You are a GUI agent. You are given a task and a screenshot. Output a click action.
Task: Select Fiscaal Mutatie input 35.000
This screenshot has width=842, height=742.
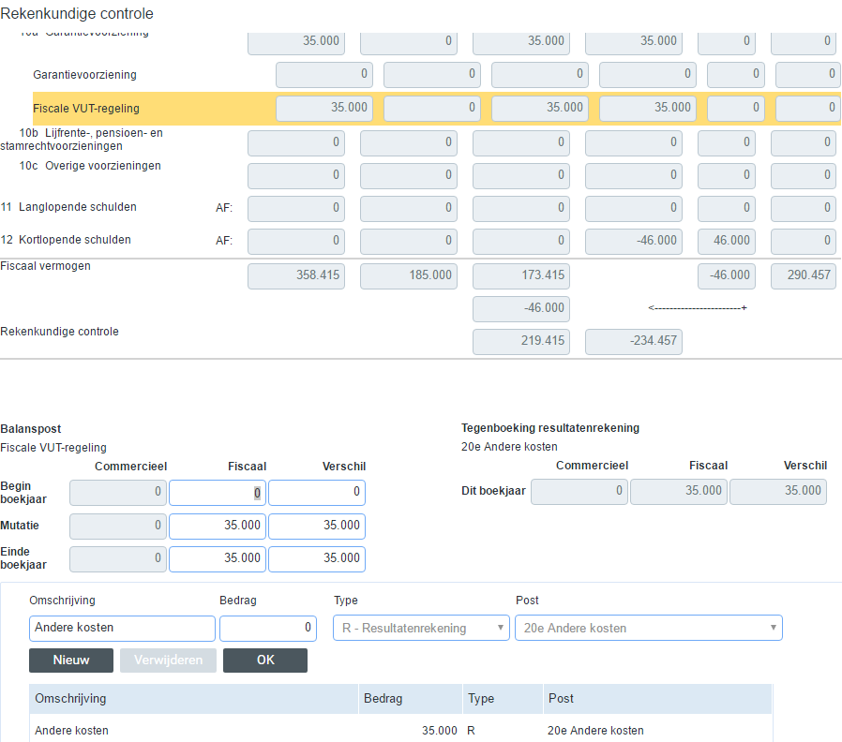(x=218, y=526)
